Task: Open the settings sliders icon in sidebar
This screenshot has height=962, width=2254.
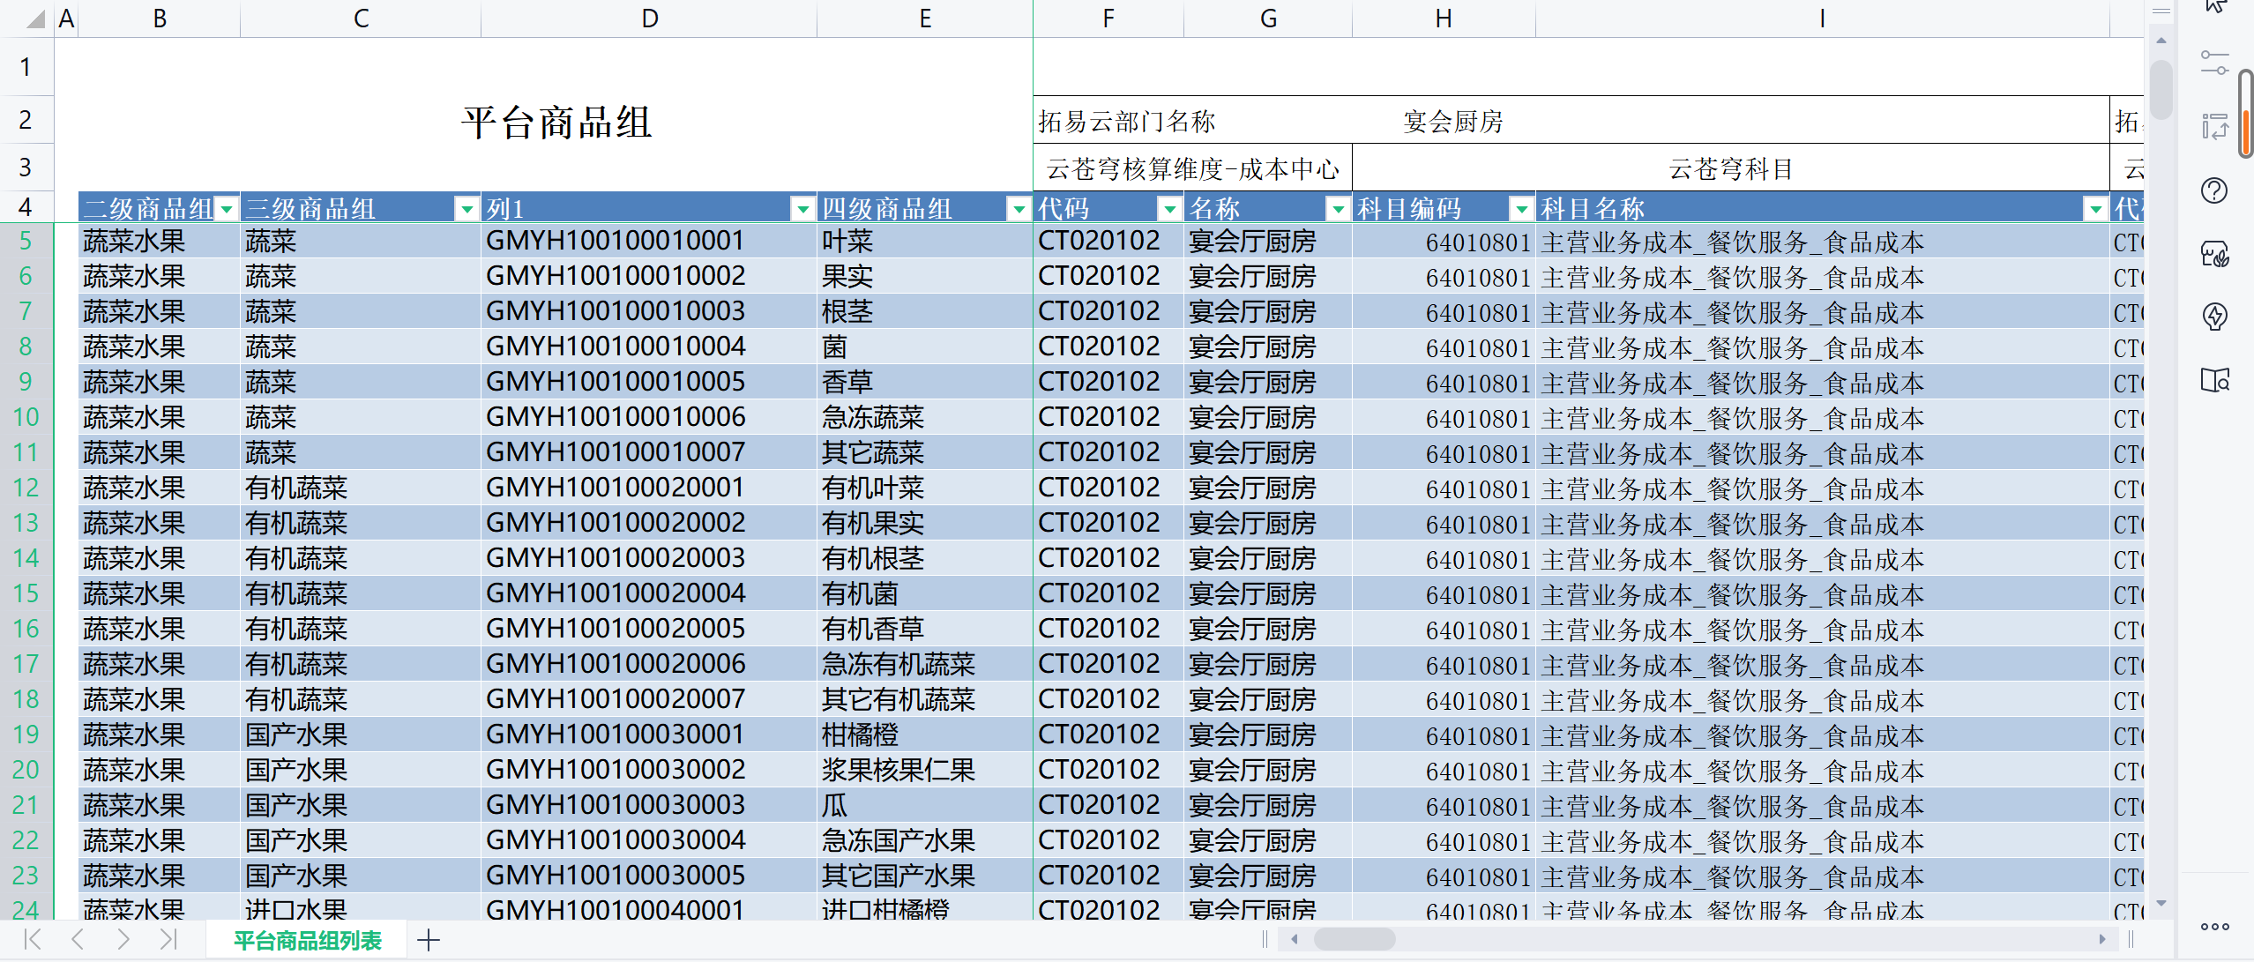Action: [x=2214, y=63]
